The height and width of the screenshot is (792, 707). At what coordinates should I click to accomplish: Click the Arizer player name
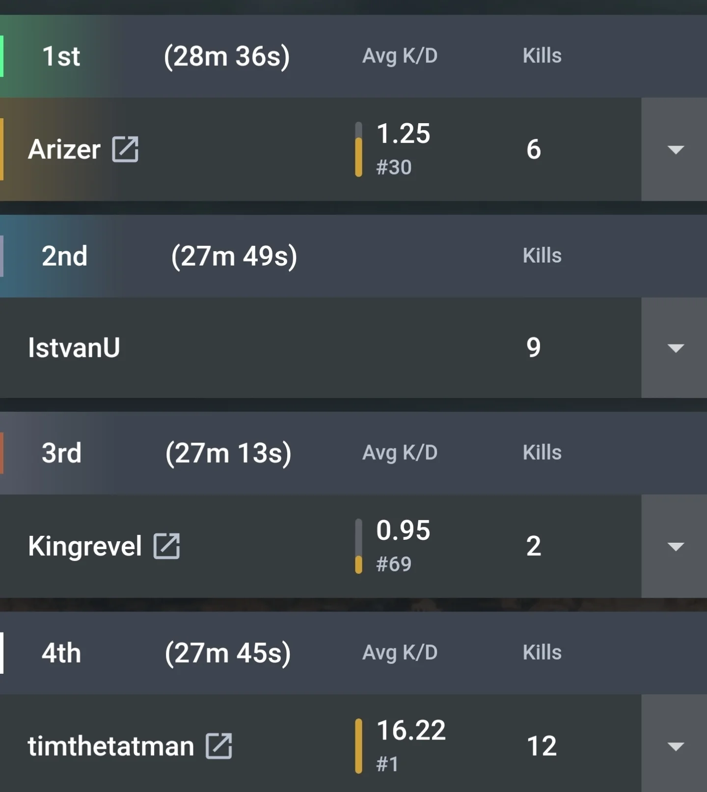[64, 149]
